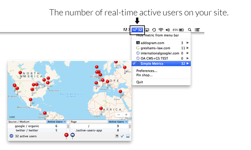
Task: Open Preferences... from the menu
Action: 147,71
